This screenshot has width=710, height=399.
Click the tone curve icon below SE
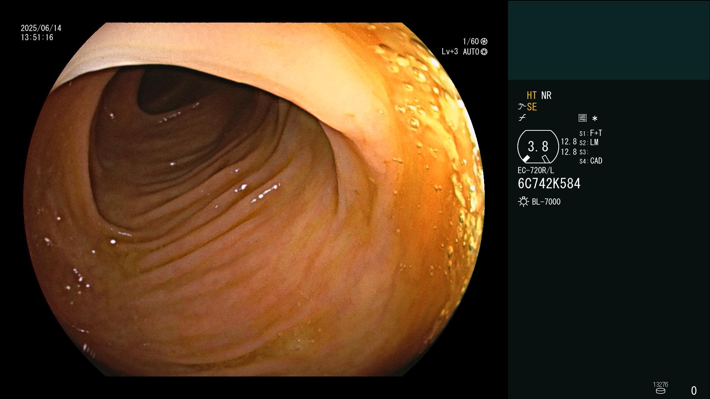coord(522,118)
